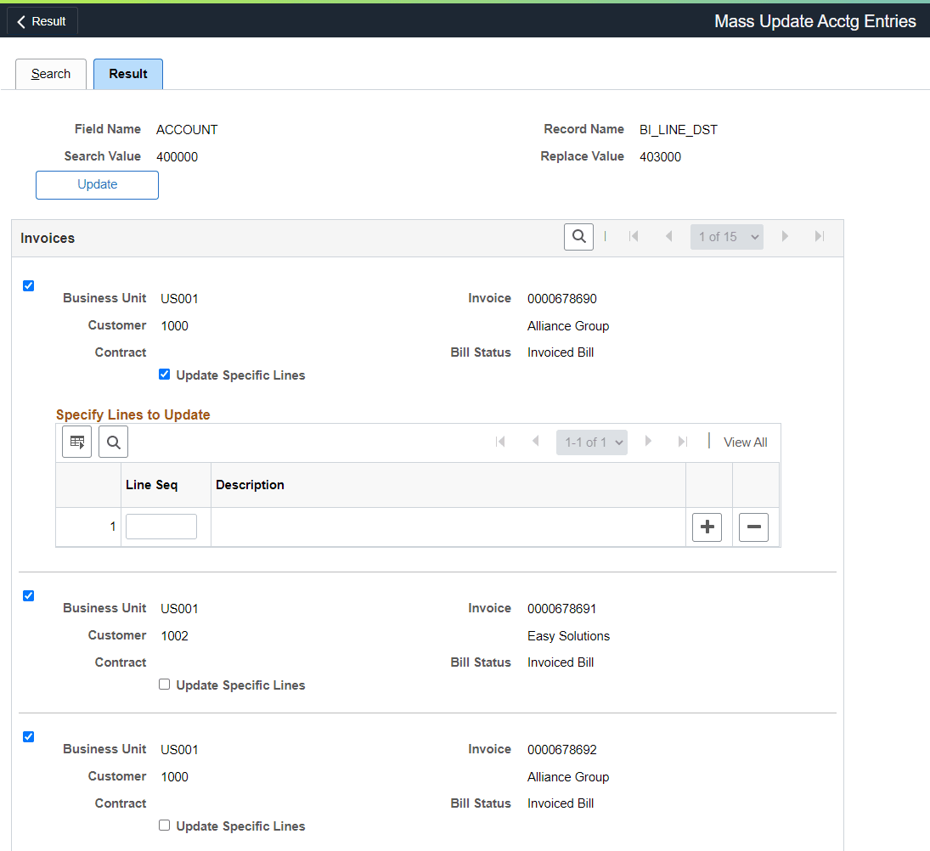Click the Mass Update Acctg Entries title
The image size is (930, 851).
click(x=815, y=21)
